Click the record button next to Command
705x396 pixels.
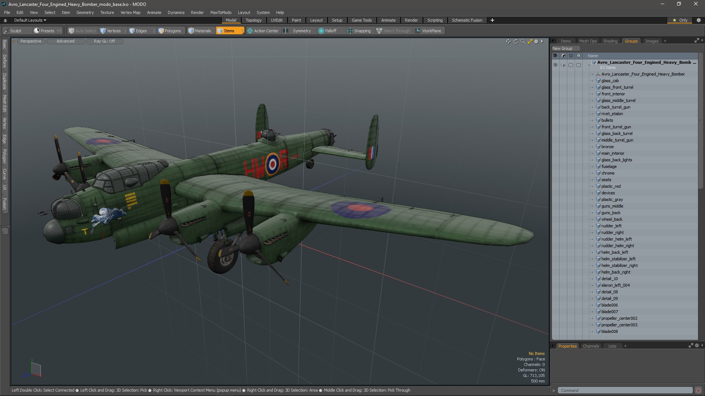[x=698, y=390]
